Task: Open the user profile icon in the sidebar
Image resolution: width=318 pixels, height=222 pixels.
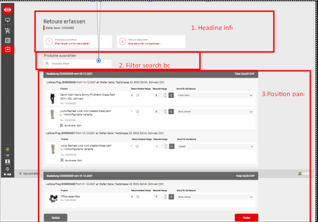Action: point(7,161)
